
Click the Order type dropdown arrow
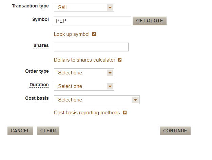pyautogui.click(x=110, y=73)
